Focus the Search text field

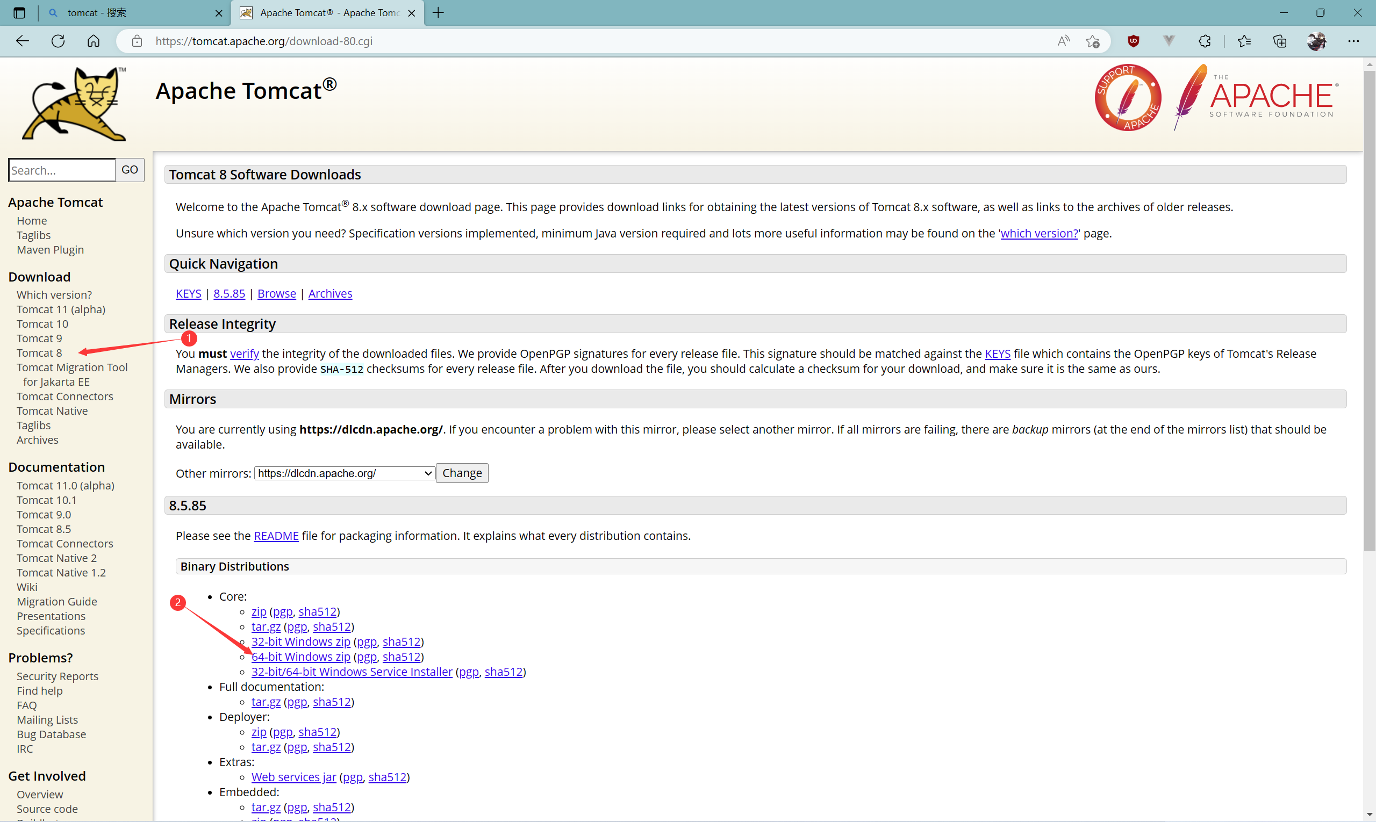(x=61, y=170)
